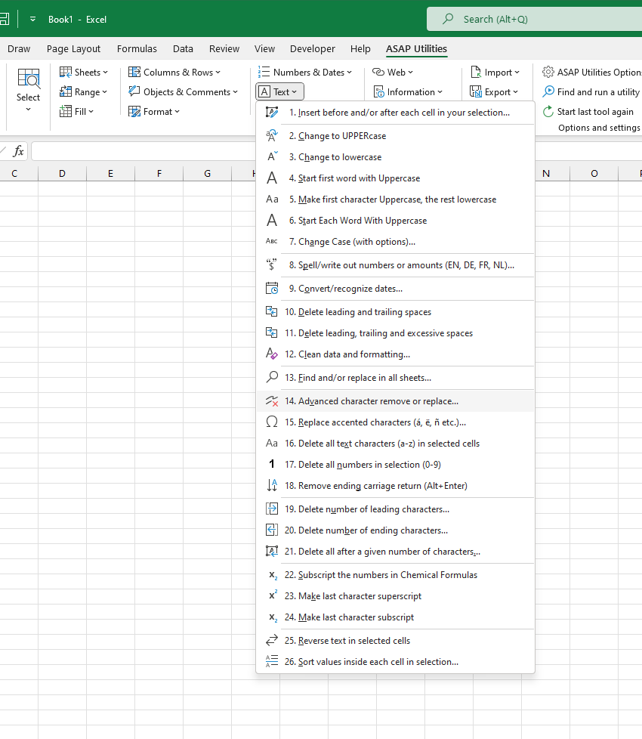Click the Clean data and formatting icon

[272, 354]
